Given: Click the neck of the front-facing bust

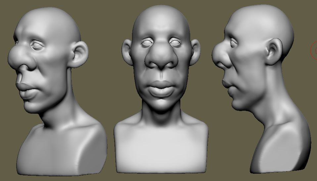Looking at the screenshot, I should pos(161,114).
